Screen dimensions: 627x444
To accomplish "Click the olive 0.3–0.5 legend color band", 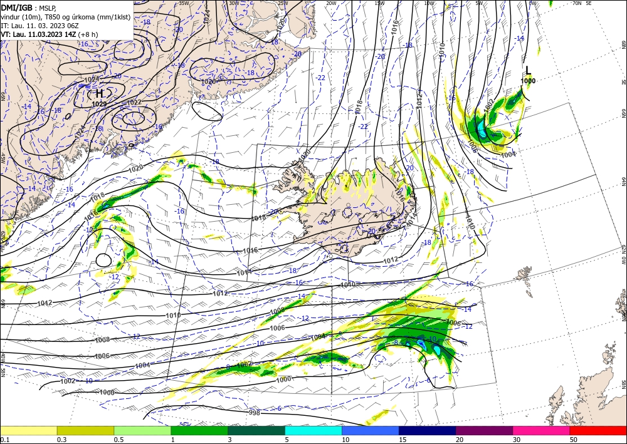I will coord(85,430).
